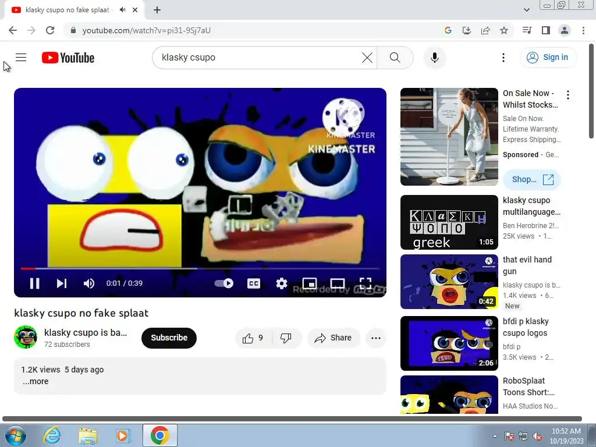
Task: Open the Chrome profile icon
Action: pos(565,30)
